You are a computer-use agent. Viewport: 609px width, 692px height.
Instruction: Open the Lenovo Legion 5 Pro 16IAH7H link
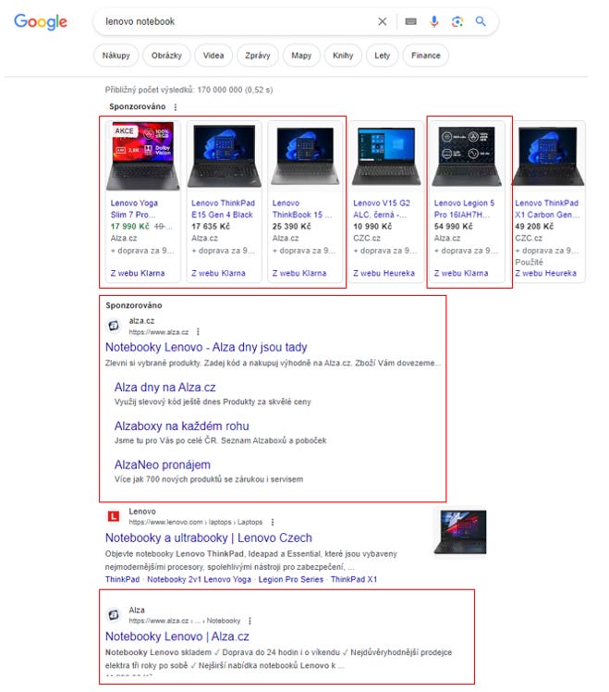(464, 209)
